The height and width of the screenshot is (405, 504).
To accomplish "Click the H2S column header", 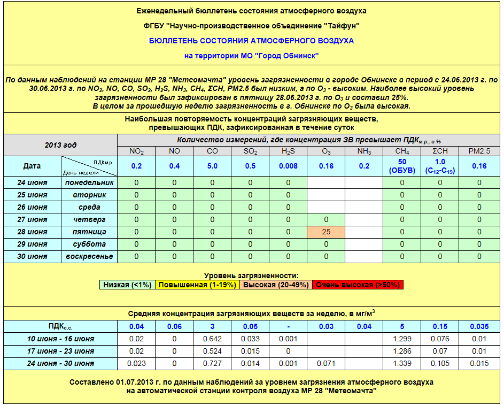I will pos(288,151).
